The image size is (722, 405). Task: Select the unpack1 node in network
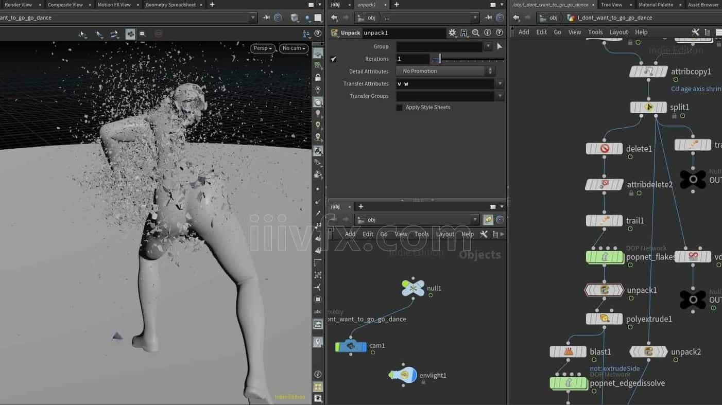pos(604,290)
